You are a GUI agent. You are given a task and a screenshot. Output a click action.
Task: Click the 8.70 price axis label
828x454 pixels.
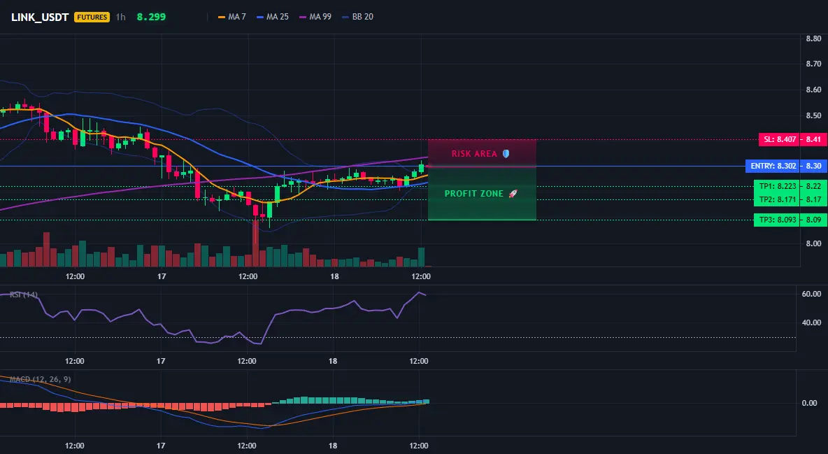click(813, 64)
